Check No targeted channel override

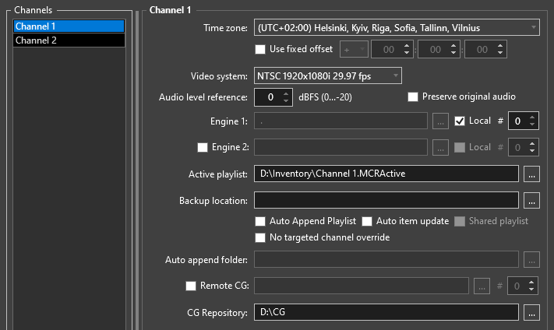click(262, 237)
